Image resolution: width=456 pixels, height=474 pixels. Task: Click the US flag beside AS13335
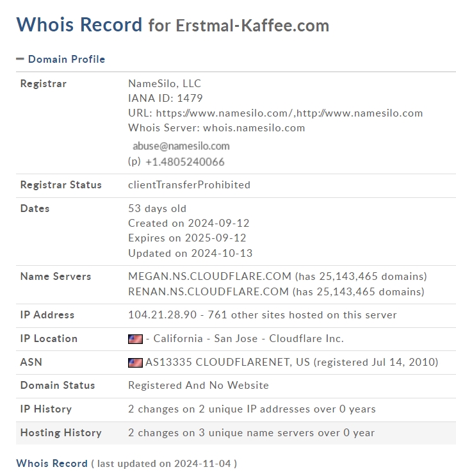click(135, 363)
